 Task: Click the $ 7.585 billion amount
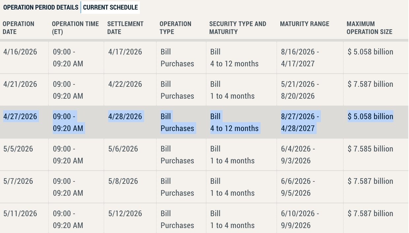(370, 149)
